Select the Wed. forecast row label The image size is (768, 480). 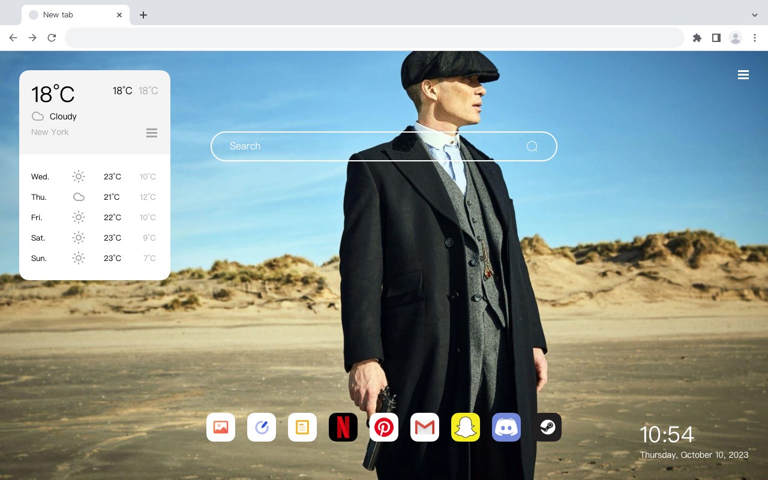(40, 176)
